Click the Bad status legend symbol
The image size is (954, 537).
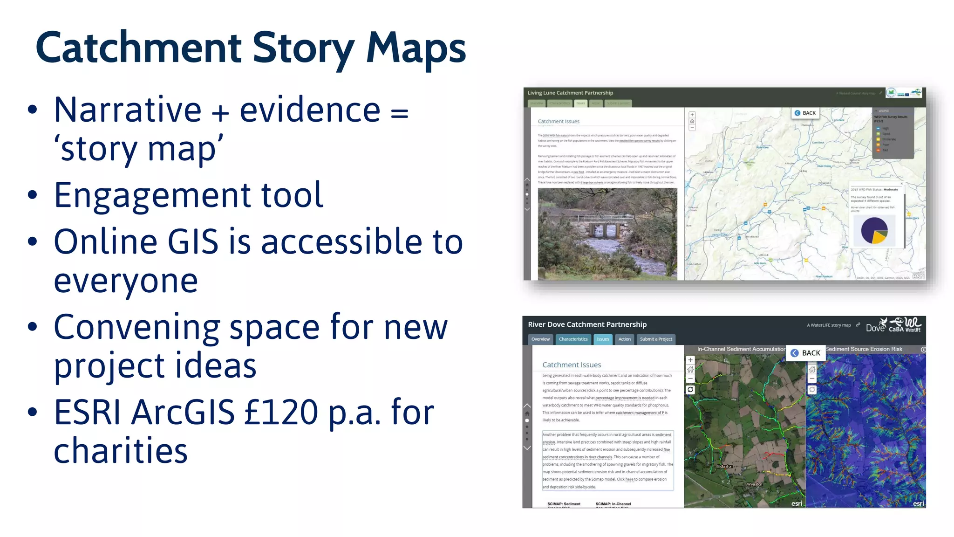[x=878, y=150]
